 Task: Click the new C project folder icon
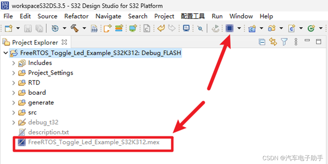[x=252, y=28]
